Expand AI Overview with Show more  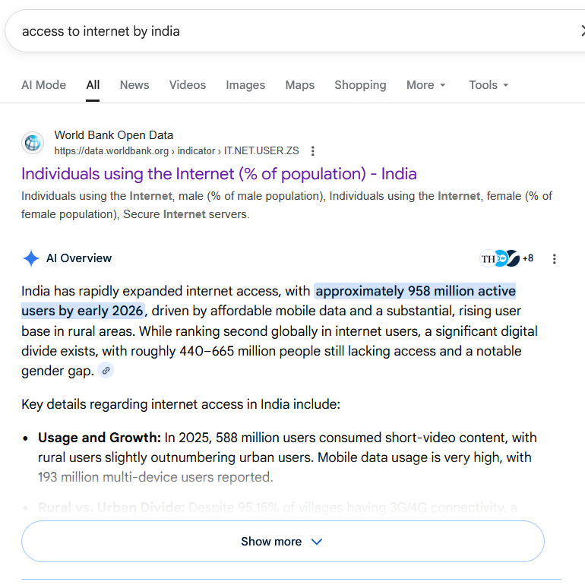click(283, 542)
